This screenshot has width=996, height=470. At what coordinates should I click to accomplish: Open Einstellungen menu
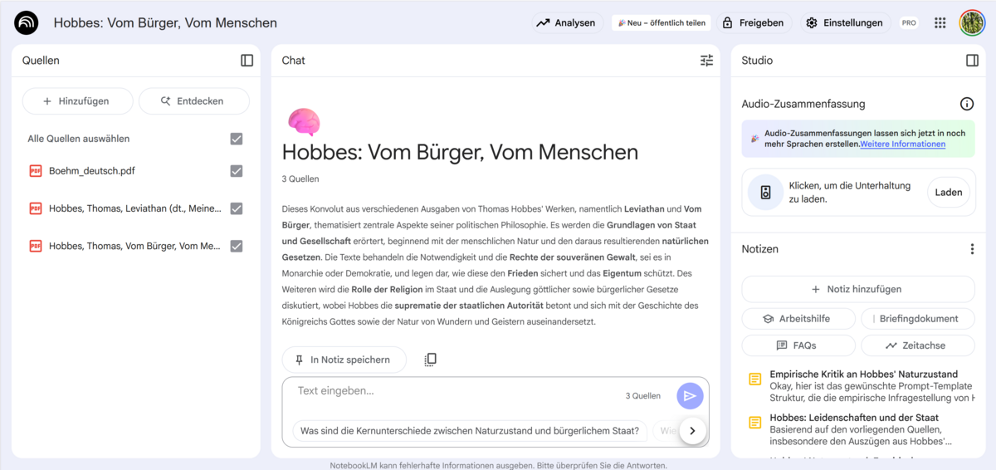[x=845, y=23]
